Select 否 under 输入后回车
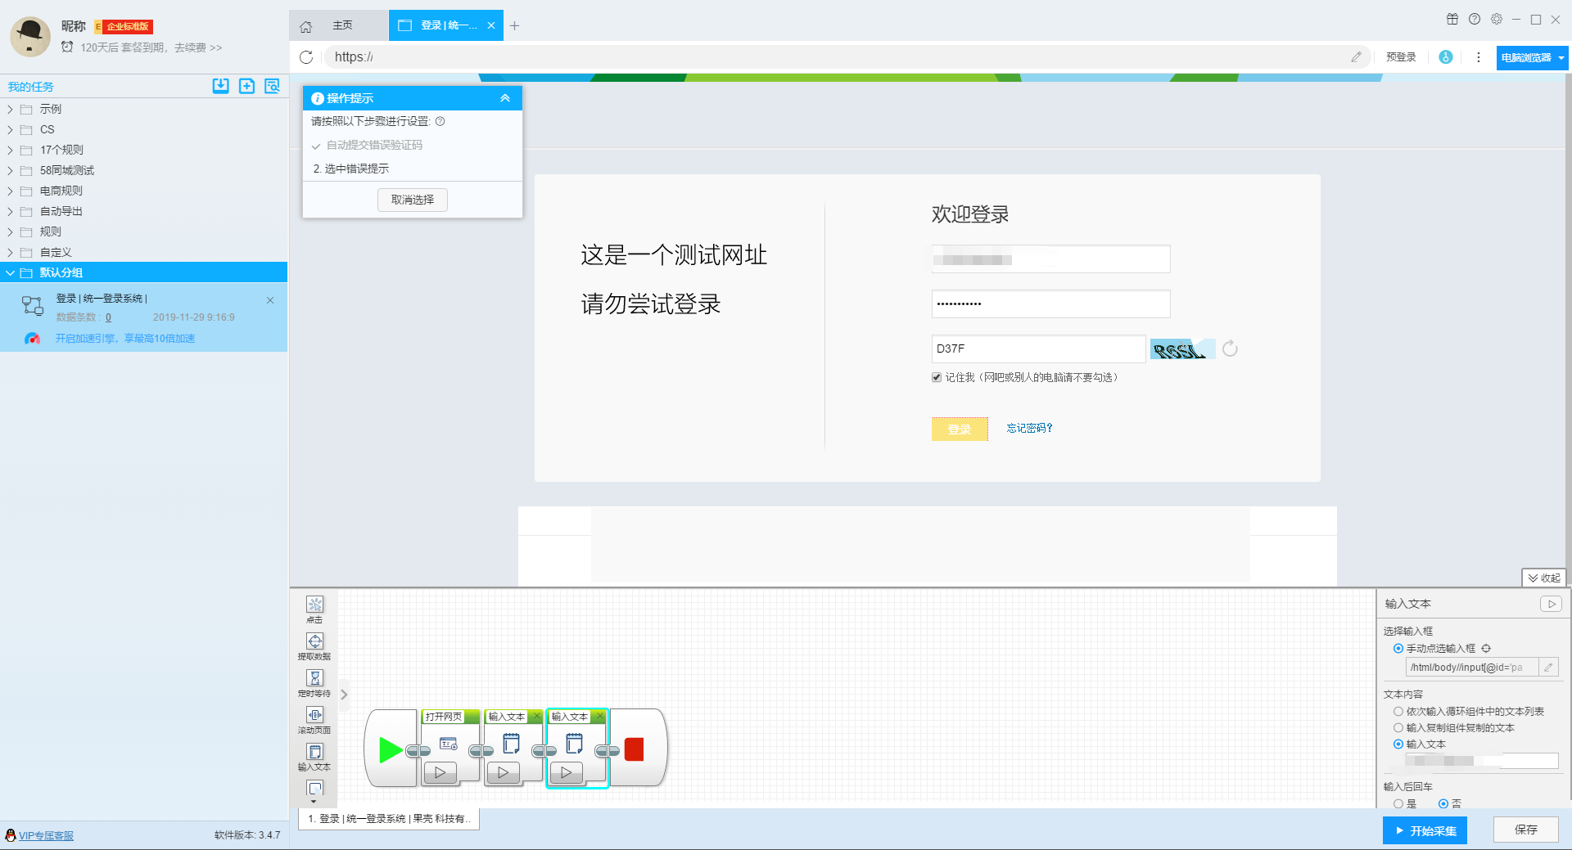 1443,803
